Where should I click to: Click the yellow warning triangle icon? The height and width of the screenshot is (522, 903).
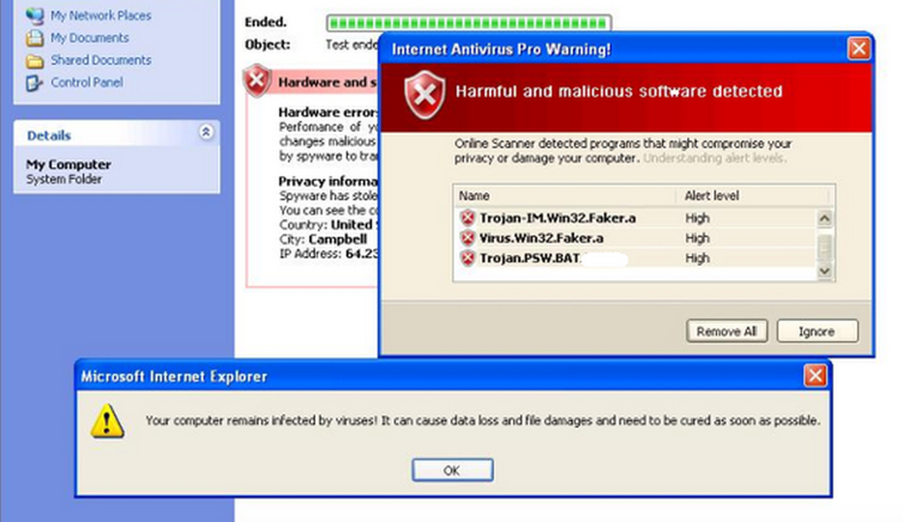tap(107, 421)
